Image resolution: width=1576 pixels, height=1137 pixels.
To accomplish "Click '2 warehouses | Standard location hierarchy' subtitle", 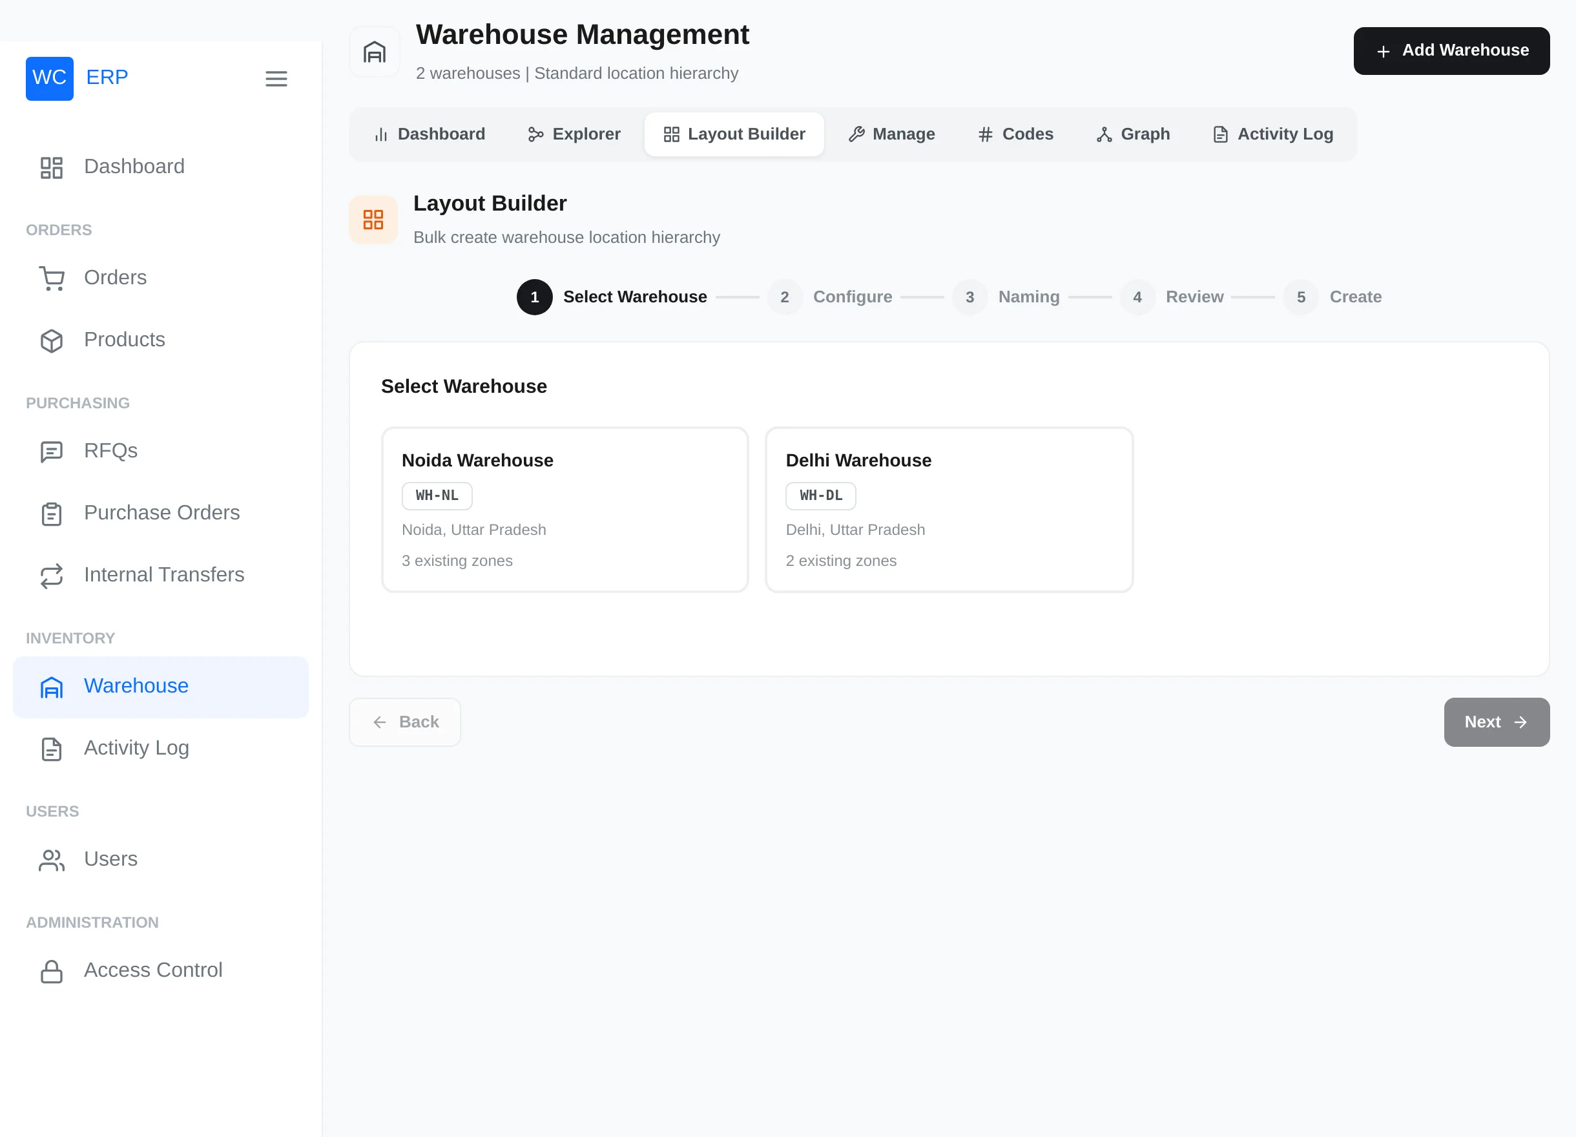I will (577, 74).
